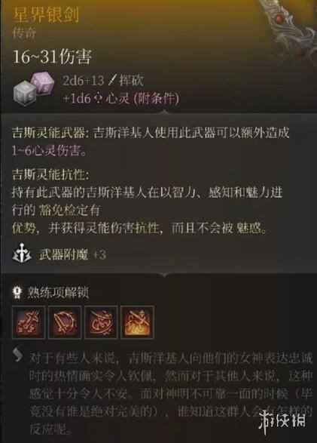Click the 传奇 rarity label
Image resolution: width=317 pixels, height=443 pixels.
pyautogui.click(x=24, y=32)
